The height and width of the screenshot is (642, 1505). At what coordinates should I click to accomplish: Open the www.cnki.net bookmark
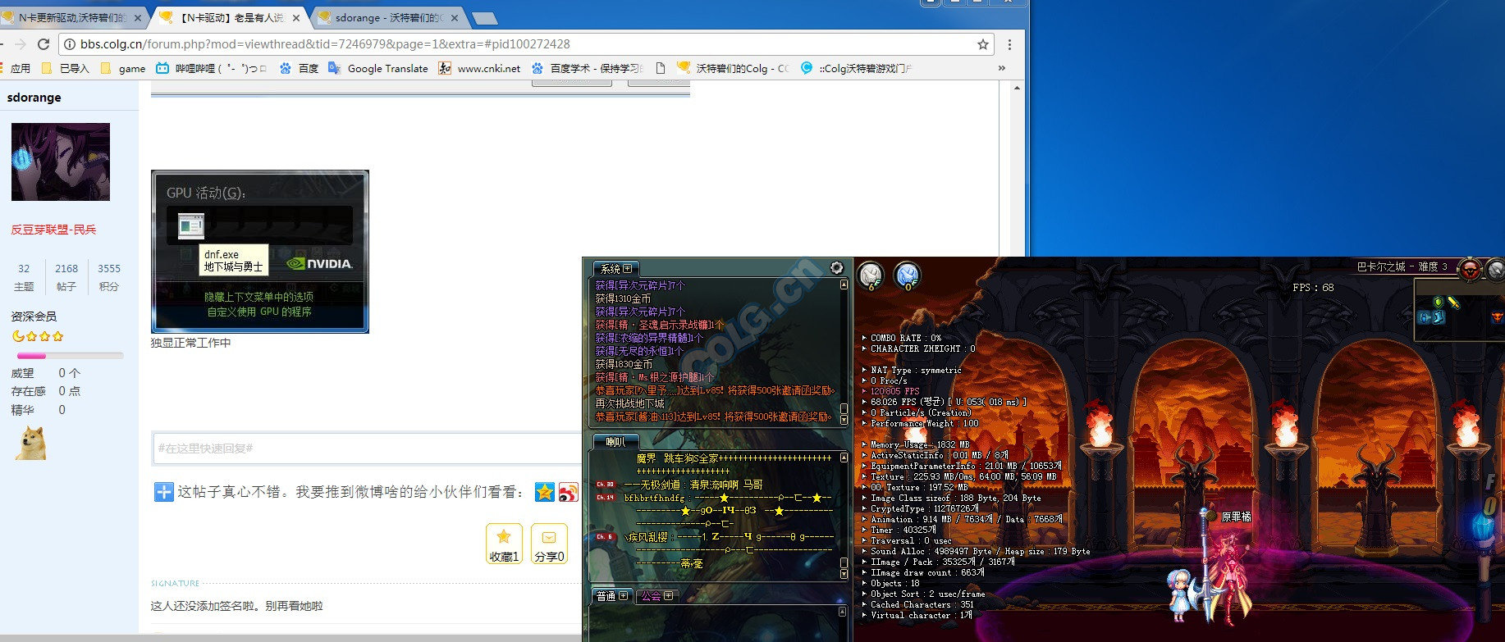[x=479, y=68]
